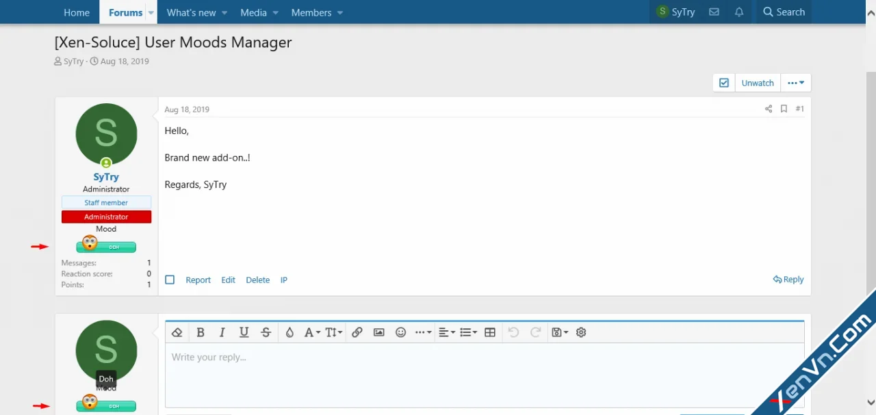This screenshot has width=876, height=415.
Task: Open the Search panel
Action: click(784, 12)
